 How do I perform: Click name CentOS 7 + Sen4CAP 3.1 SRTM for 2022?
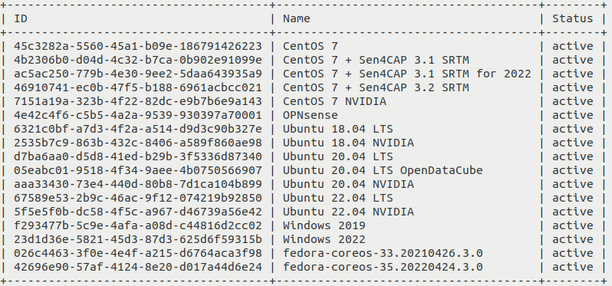click(407, 74)
